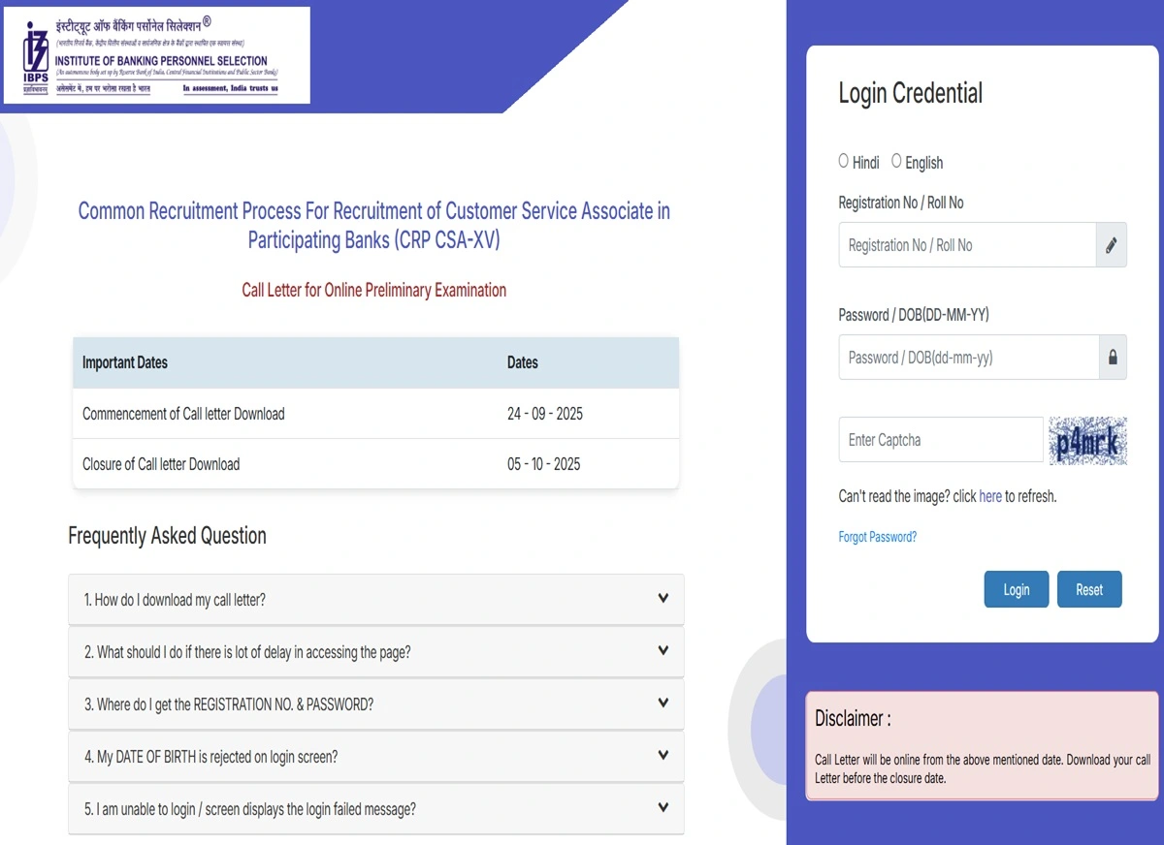Screen dimensions: 1164x845
Task: Click the lock icon beside Password field
Action: pos(1112,357)
